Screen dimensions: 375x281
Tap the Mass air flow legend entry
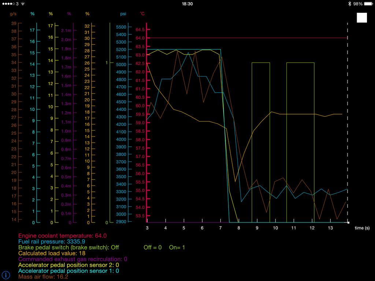pyautogui.click(x=43, y=277)
